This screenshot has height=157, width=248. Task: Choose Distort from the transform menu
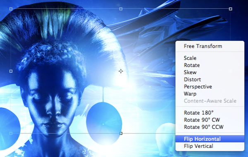click(210, 79)
